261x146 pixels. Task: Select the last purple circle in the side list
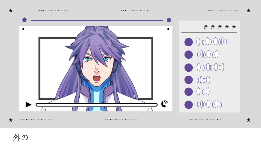(x=189, y=105)
